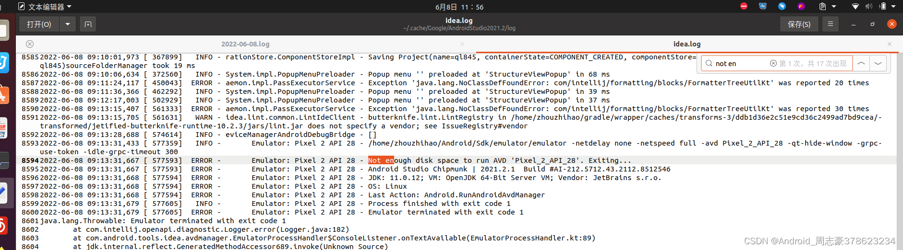The image size is (903, 250).
Task: Create a new document with the new-tab icon
Action: (x=88, y=24)
